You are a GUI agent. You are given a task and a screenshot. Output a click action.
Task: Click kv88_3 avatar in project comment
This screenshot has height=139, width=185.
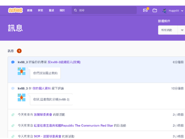tap(22, 71)
